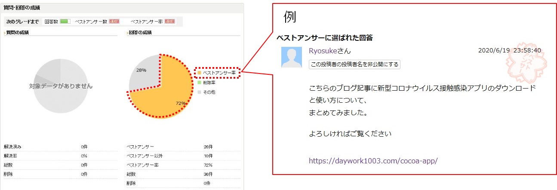The height and width of the screenshot is (190, 557).
Task: Click この投稿者の投稿者名を非公開にする button
Action: 354,64
